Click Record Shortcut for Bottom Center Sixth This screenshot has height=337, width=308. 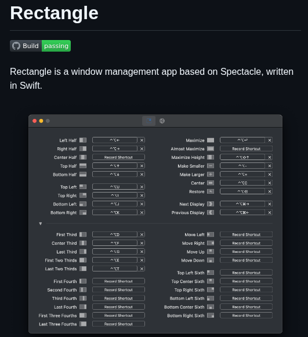(x=246, y=307)
